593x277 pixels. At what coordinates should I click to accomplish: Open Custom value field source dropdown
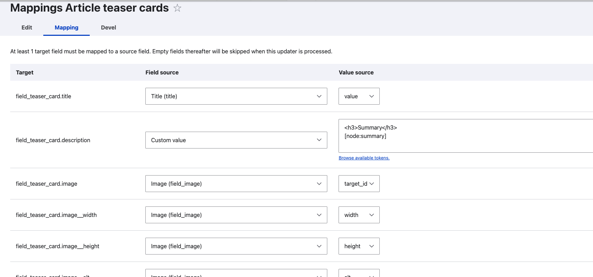coord(236,140)
